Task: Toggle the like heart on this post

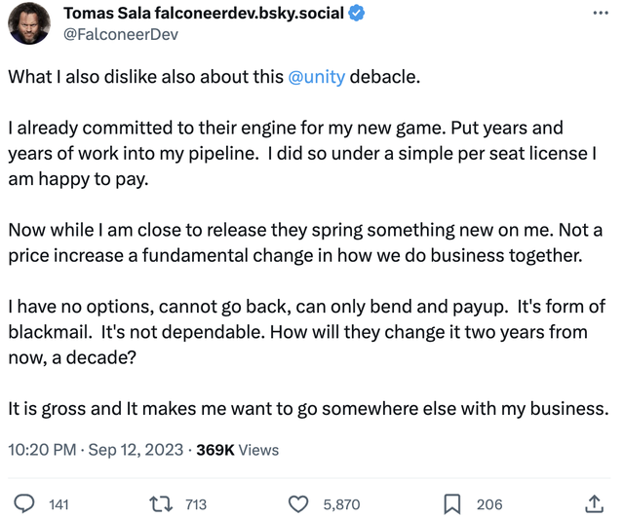Action: click(299, 503)
